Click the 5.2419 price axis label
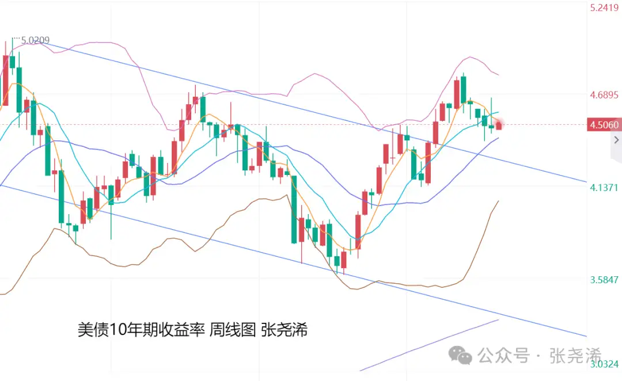Screen dimensions: 622x381 point(604,8)
